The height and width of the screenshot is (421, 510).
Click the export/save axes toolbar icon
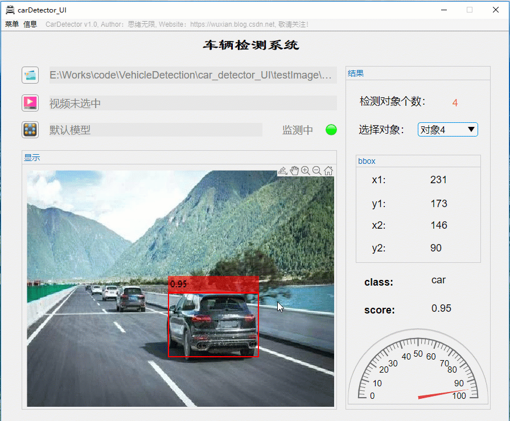point(283,171)
